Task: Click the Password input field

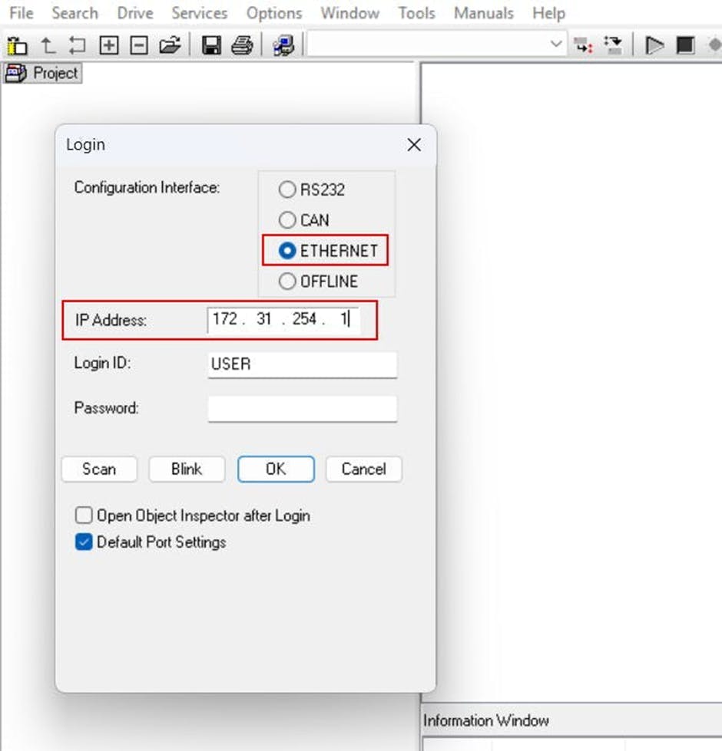Action: [302, 409]
